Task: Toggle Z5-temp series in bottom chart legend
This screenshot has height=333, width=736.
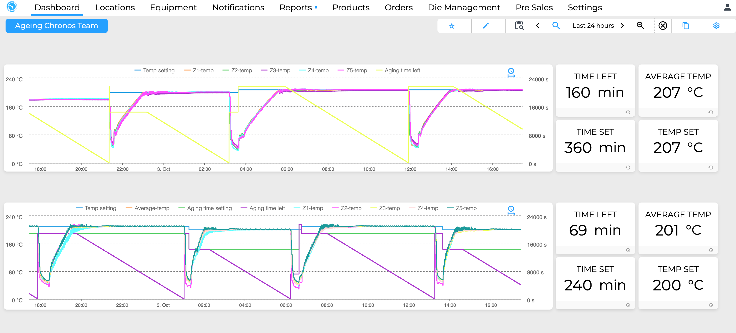Action: [462, 208]
